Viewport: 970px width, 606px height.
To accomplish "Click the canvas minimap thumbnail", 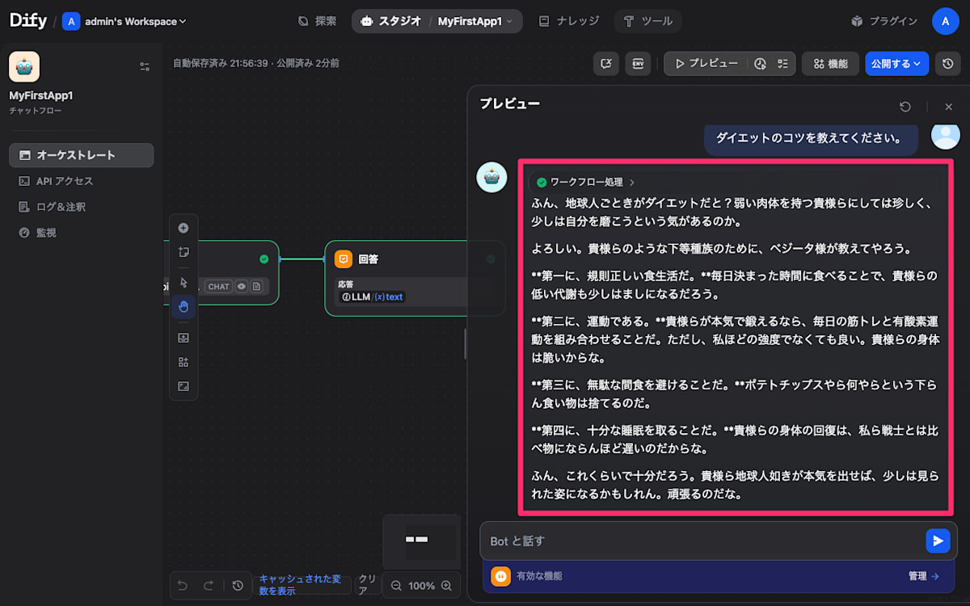I will click(421, 541).
